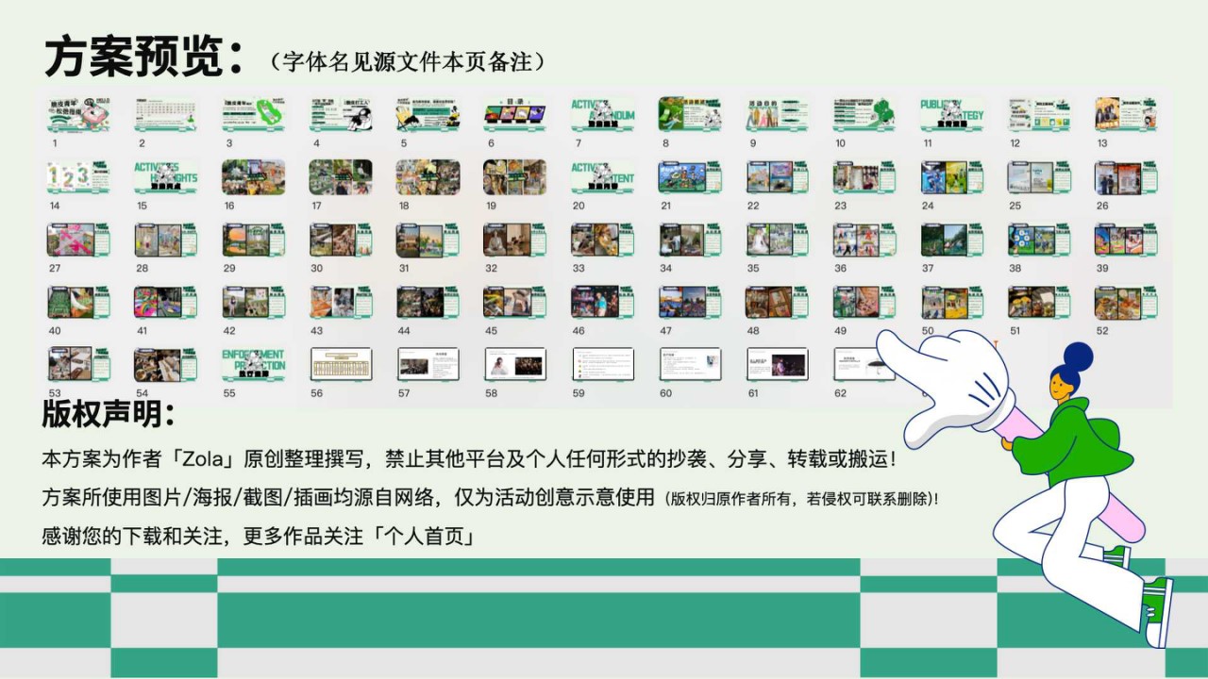
Task: Select slide thumbnail number 47
Action: click(x=690, y=303)
